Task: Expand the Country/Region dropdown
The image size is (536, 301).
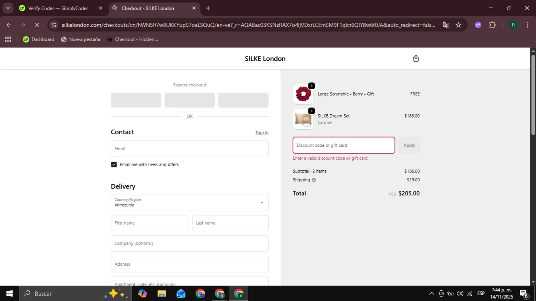Action: click(x=189, y=202)
